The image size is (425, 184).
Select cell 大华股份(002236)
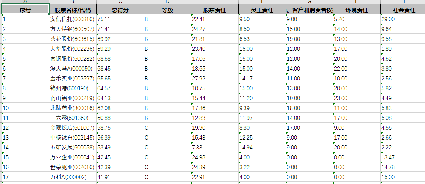coord(73,49)
